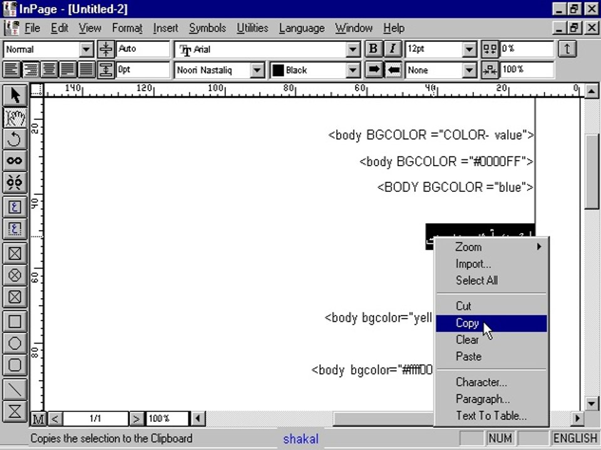Select the text box tool without dotted line
This screenshot has width=601, height=450.
pyautogui.click(x=14, y=207)
